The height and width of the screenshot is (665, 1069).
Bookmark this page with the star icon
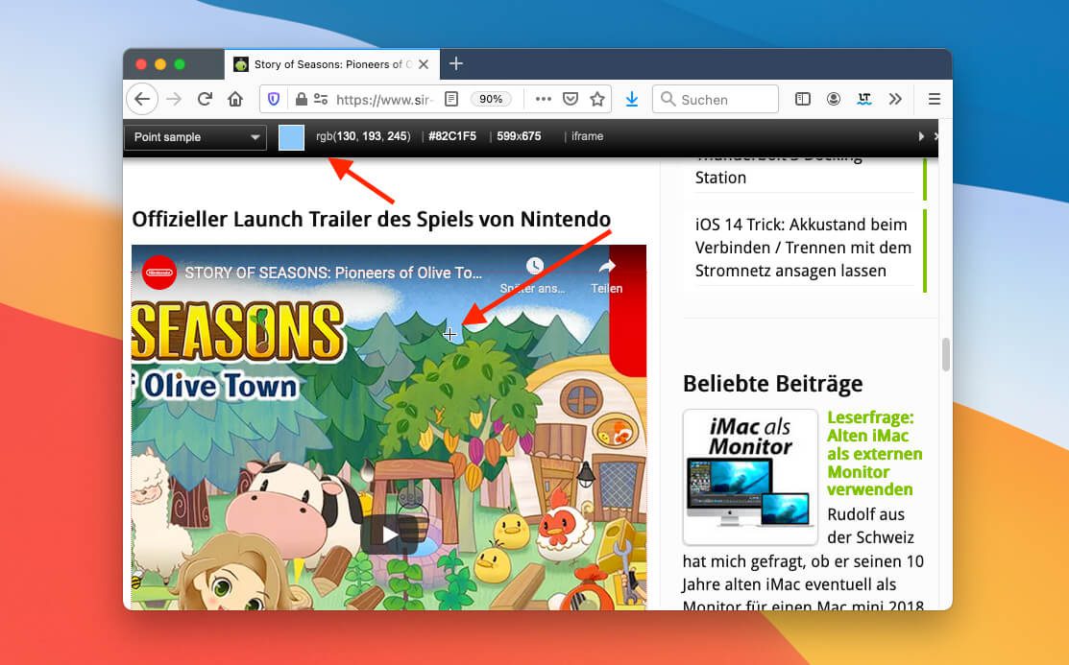[597, 99]
